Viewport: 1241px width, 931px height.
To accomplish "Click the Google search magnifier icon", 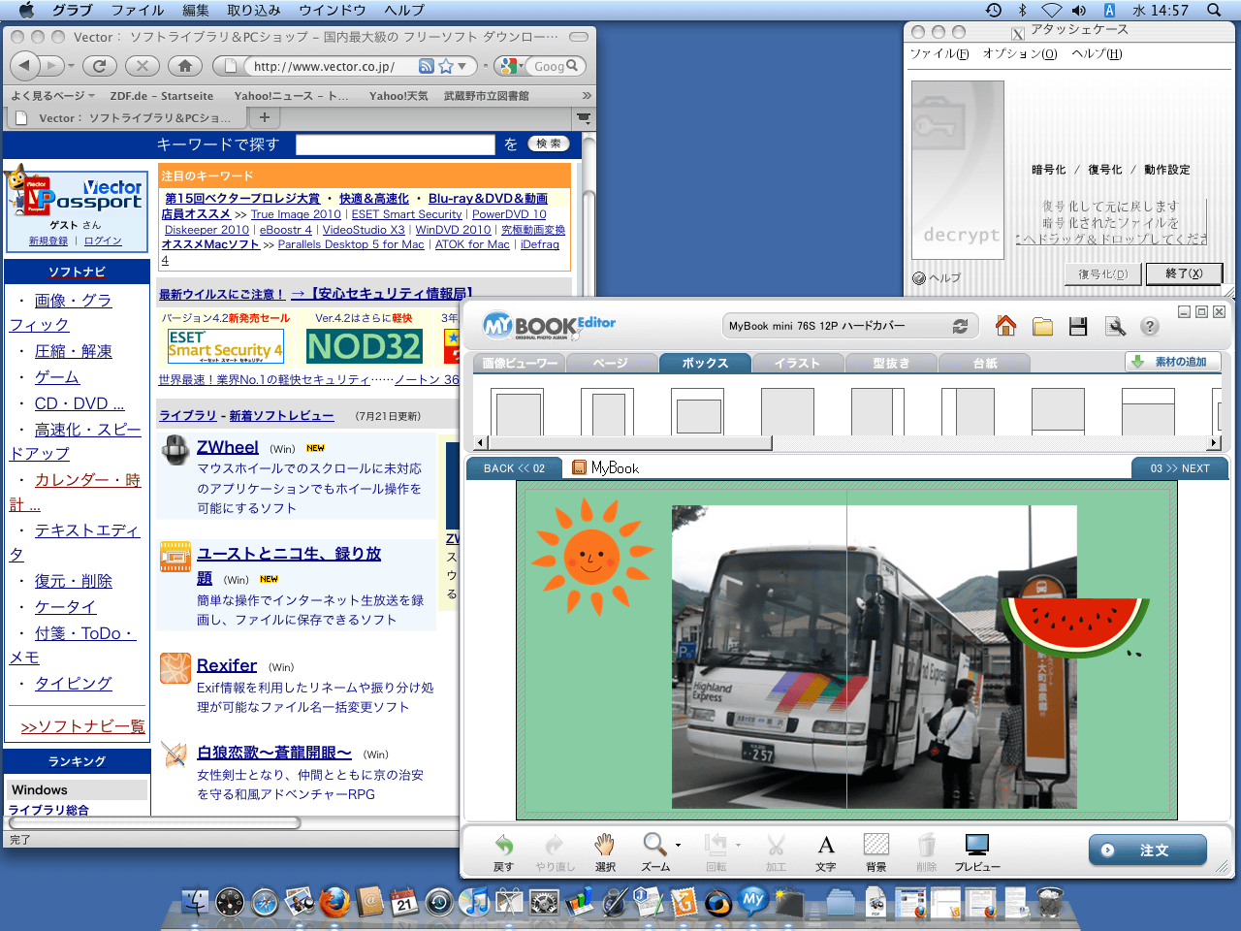I will click(572, 66).
